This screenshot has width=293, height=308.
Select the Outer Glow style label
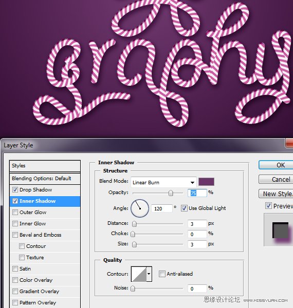[33, 213]
